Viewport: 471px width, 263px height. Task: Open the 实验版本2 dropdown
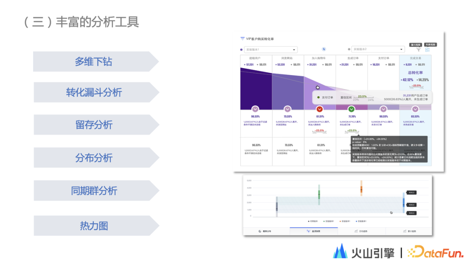[x=378, y=49]
